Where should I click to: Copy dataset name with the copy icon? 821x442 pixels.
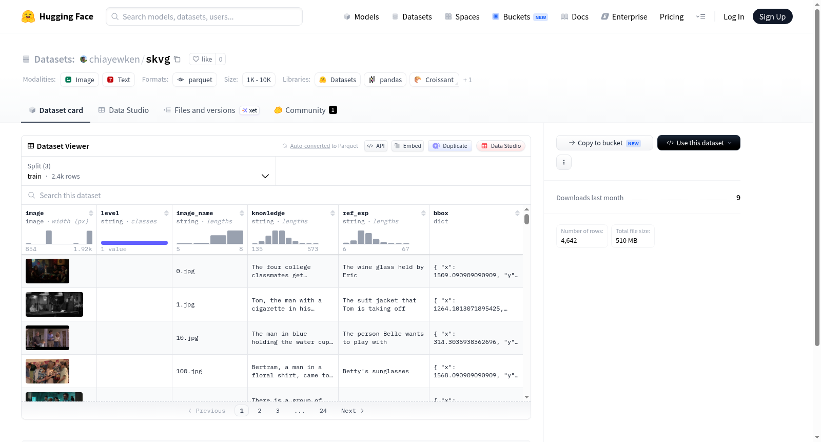tap(177, 59)
